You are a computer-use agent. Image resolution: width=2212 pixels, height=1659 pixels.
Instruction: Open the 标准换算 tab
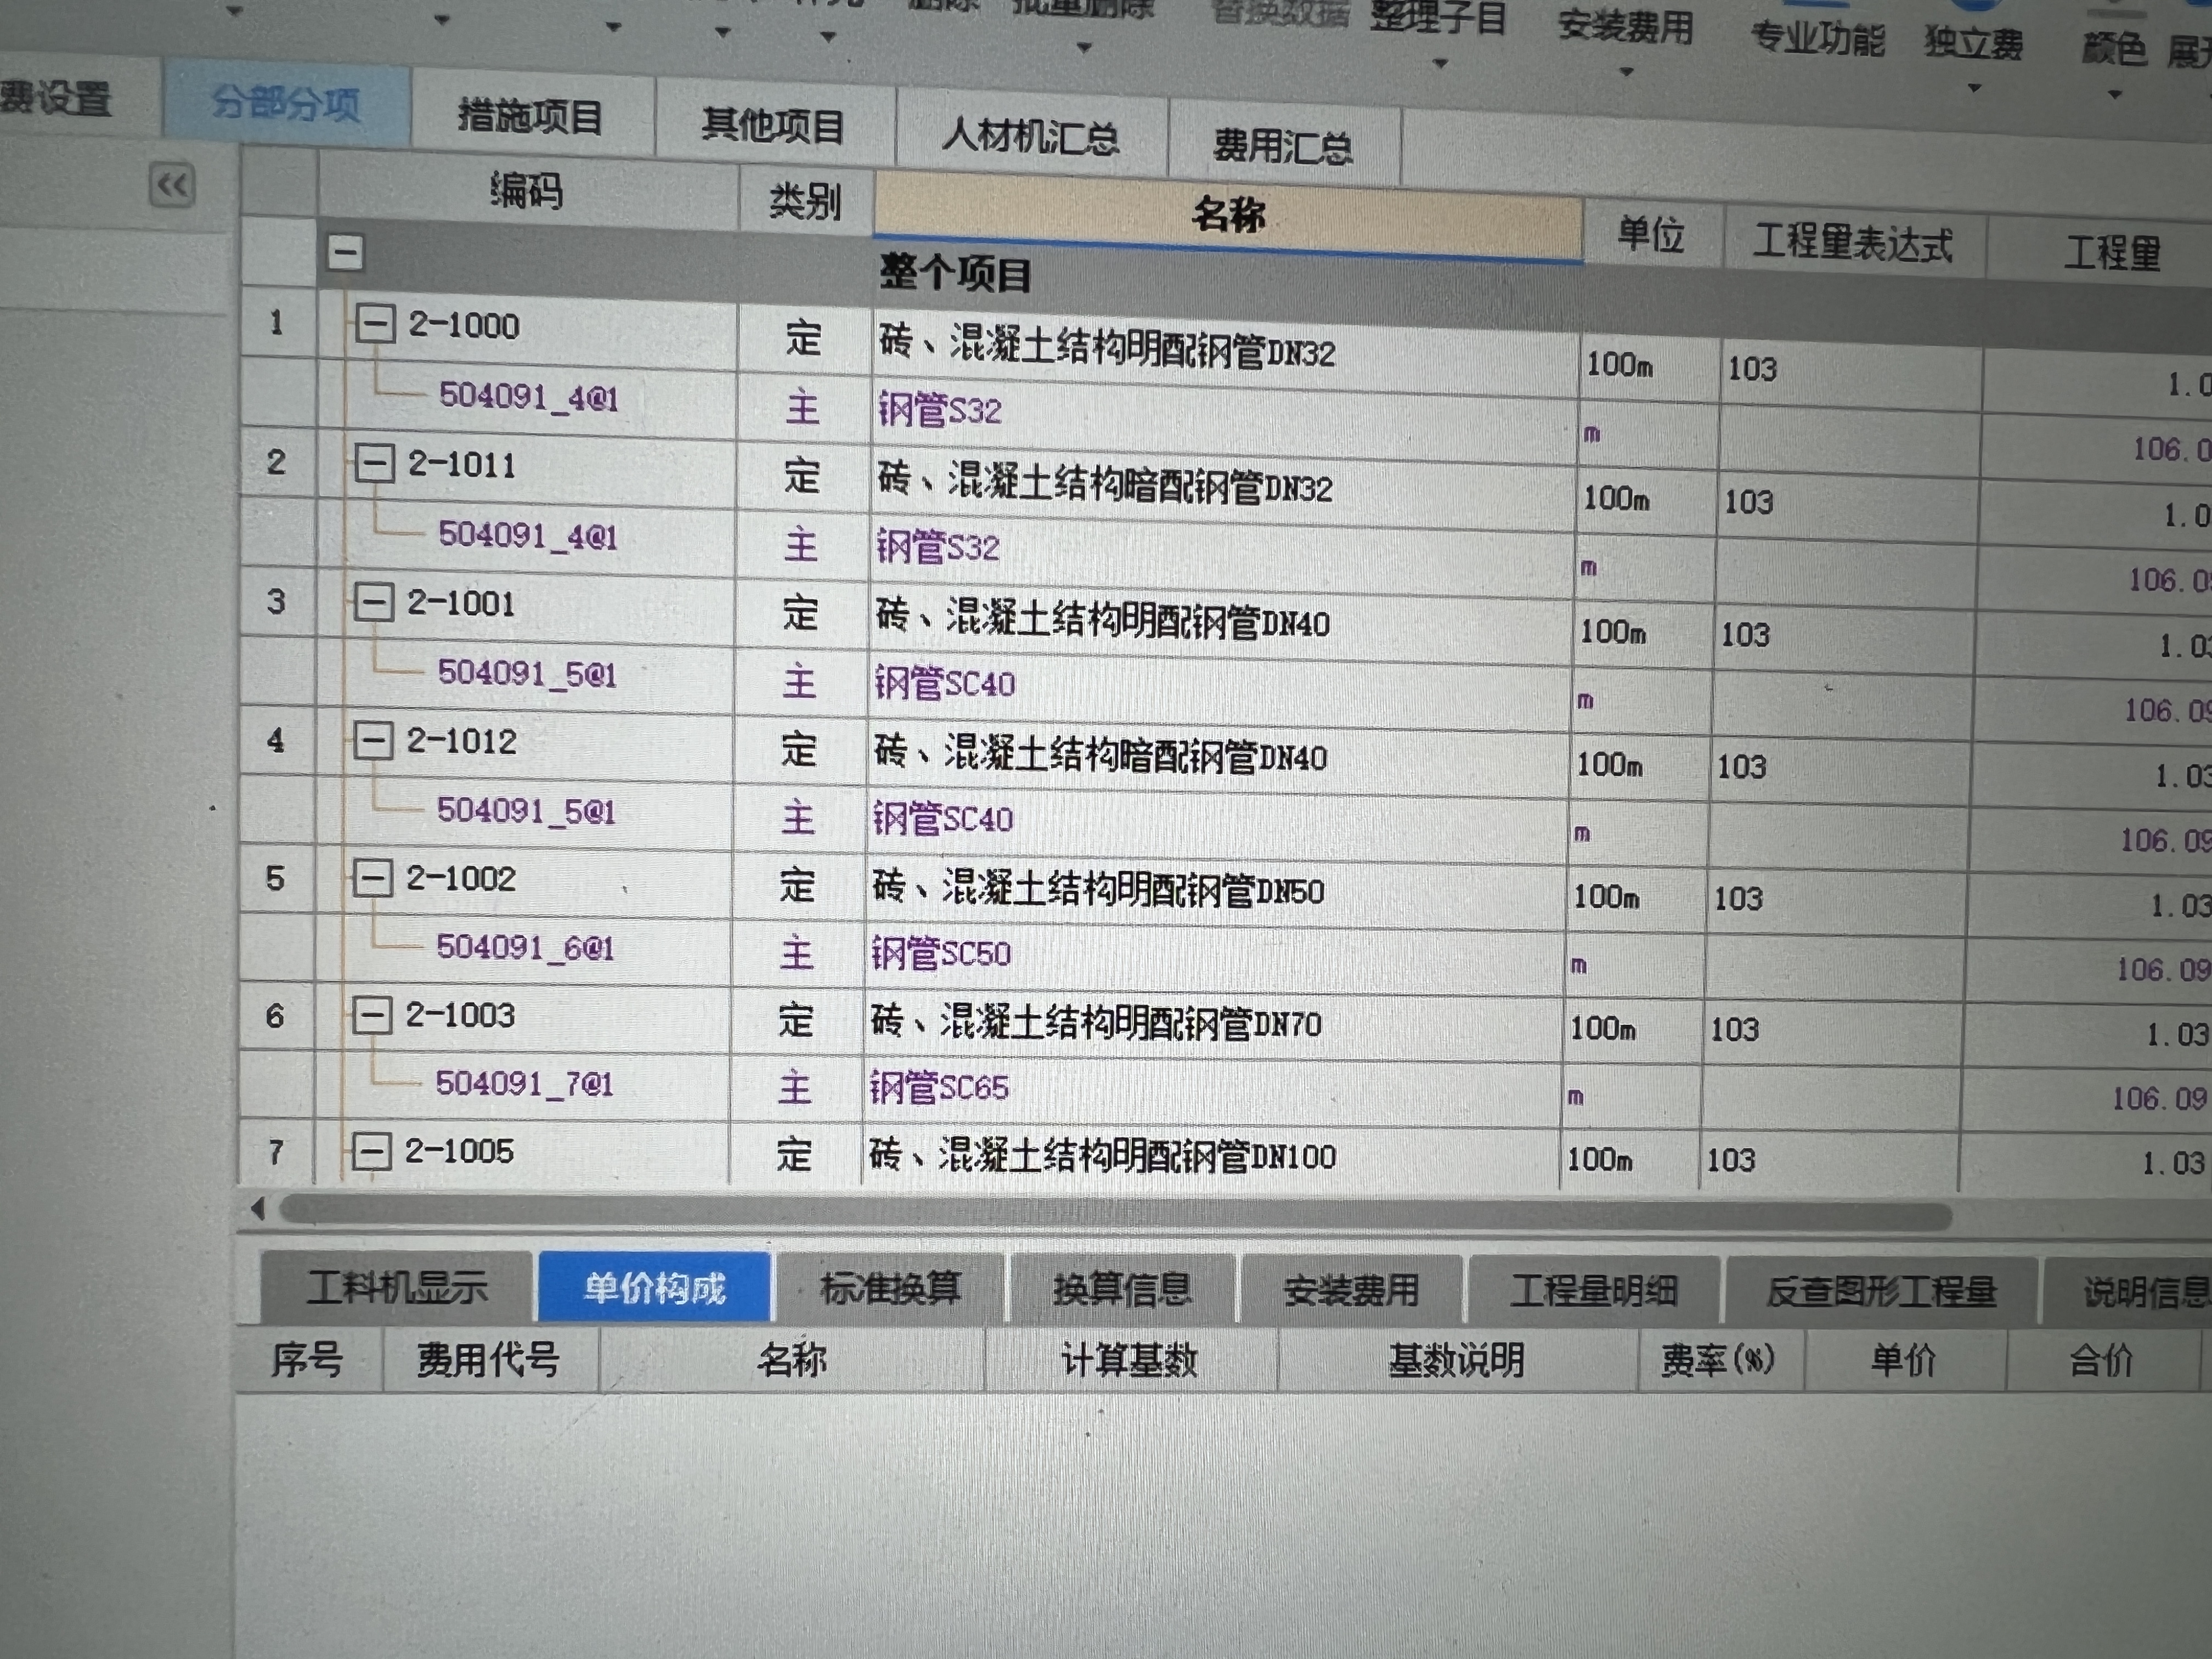(890, 1288)
